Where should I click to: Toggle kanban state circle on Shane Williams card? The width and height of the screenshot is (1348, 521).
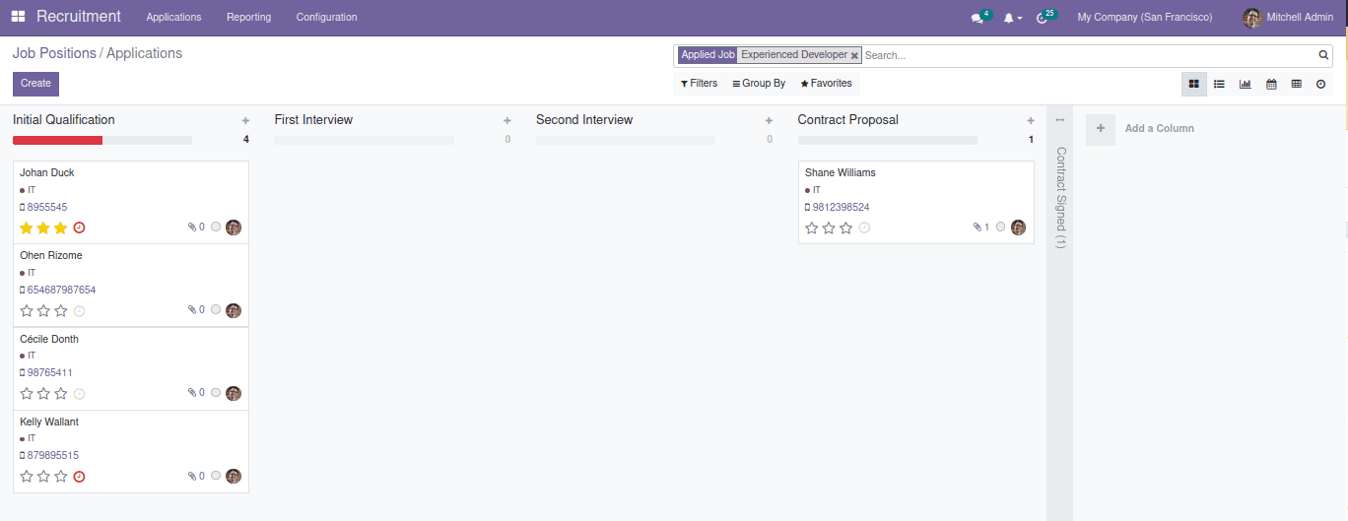pyautogui.click(x=1001, y=228)
